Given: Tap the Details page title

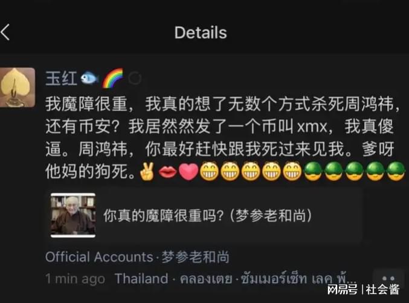Looking at the screenshot, I should point(201,33).
